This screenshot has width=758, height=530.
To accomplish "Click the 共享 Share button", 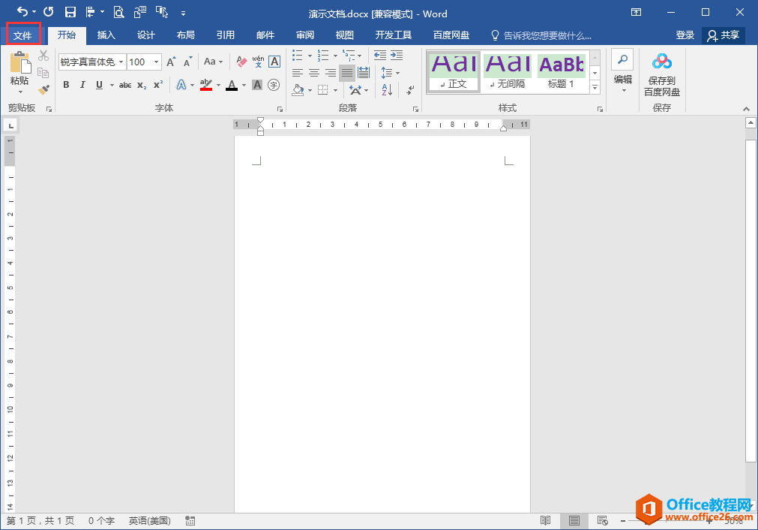I will [724, 35].
